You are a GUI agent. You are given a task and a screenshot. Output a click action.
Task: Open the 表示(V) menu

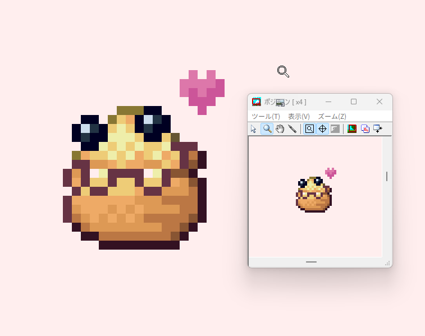click(299, 117)
